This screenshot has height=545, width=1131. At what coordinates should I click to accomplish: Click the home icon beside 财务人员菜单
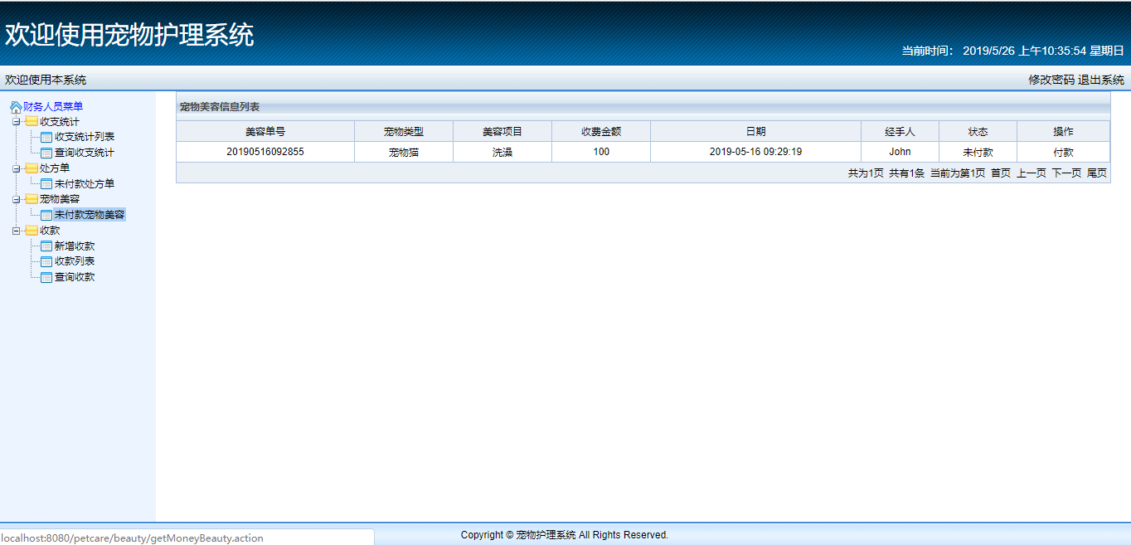point(16,107)
